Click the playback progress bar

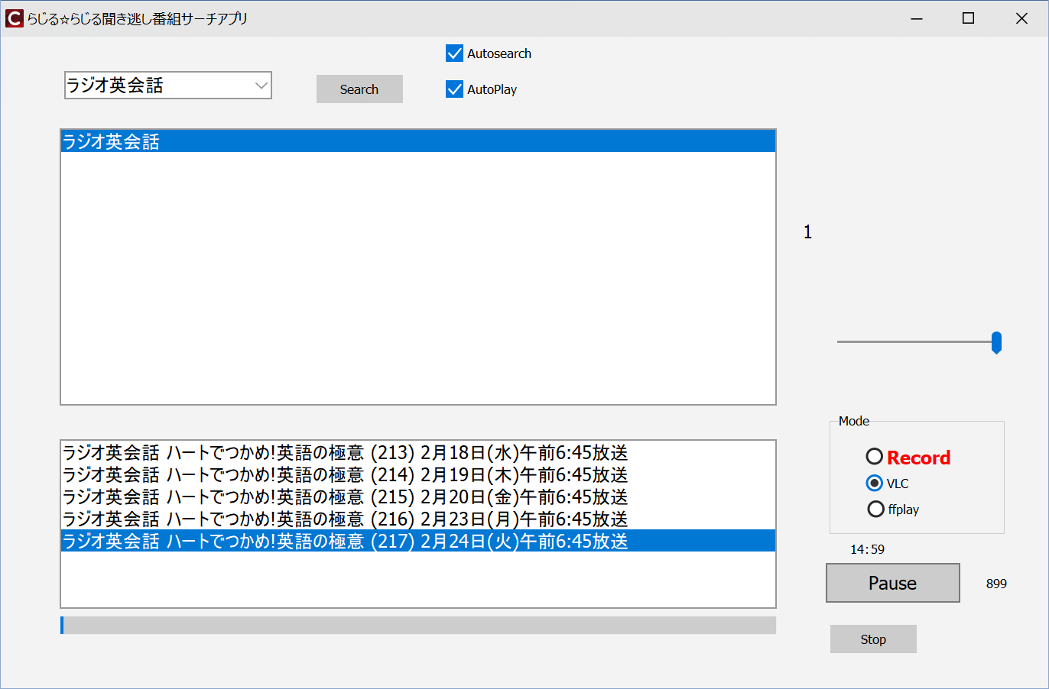tap(418, 625)
